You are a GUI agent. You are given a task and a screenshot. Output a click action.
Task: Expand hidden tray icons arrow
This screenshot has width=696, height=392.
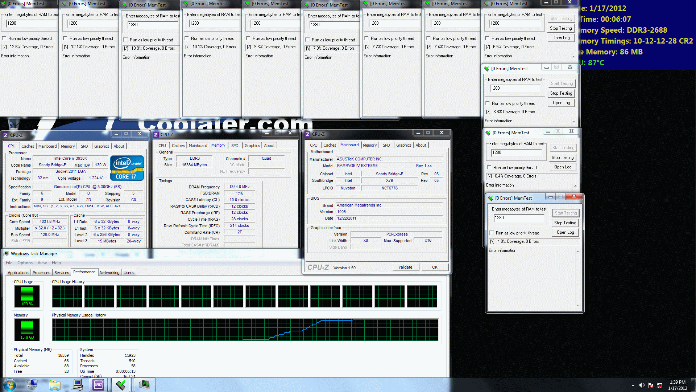(633, 385)
